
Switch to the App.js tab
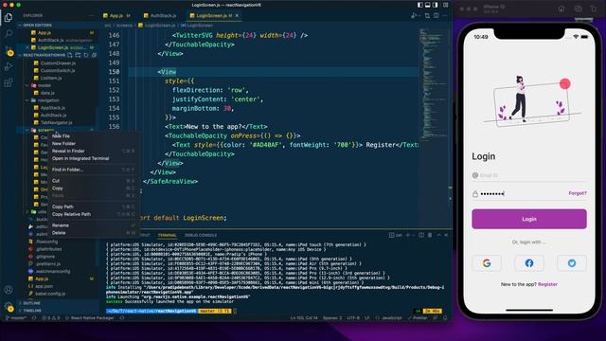116,15
